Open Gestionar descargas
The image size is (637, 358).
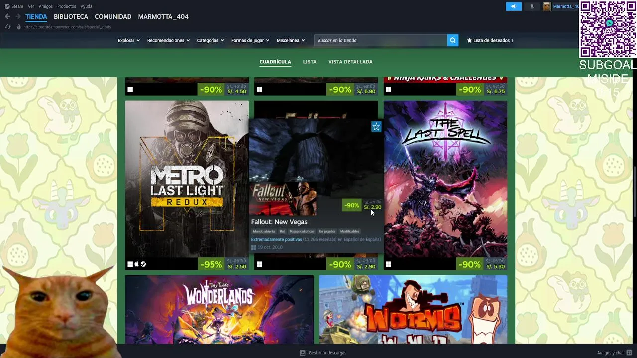point(323,353)
